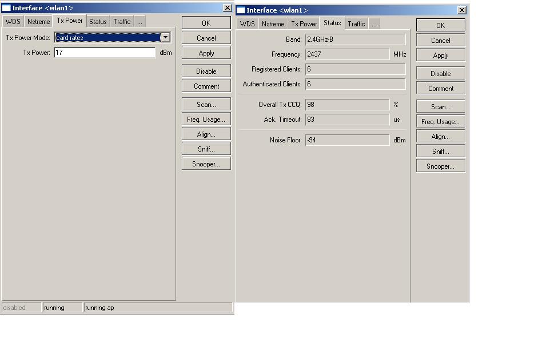Select the Band field showing 2.4GHz-B
550x358 pixels.
[355, 39]
